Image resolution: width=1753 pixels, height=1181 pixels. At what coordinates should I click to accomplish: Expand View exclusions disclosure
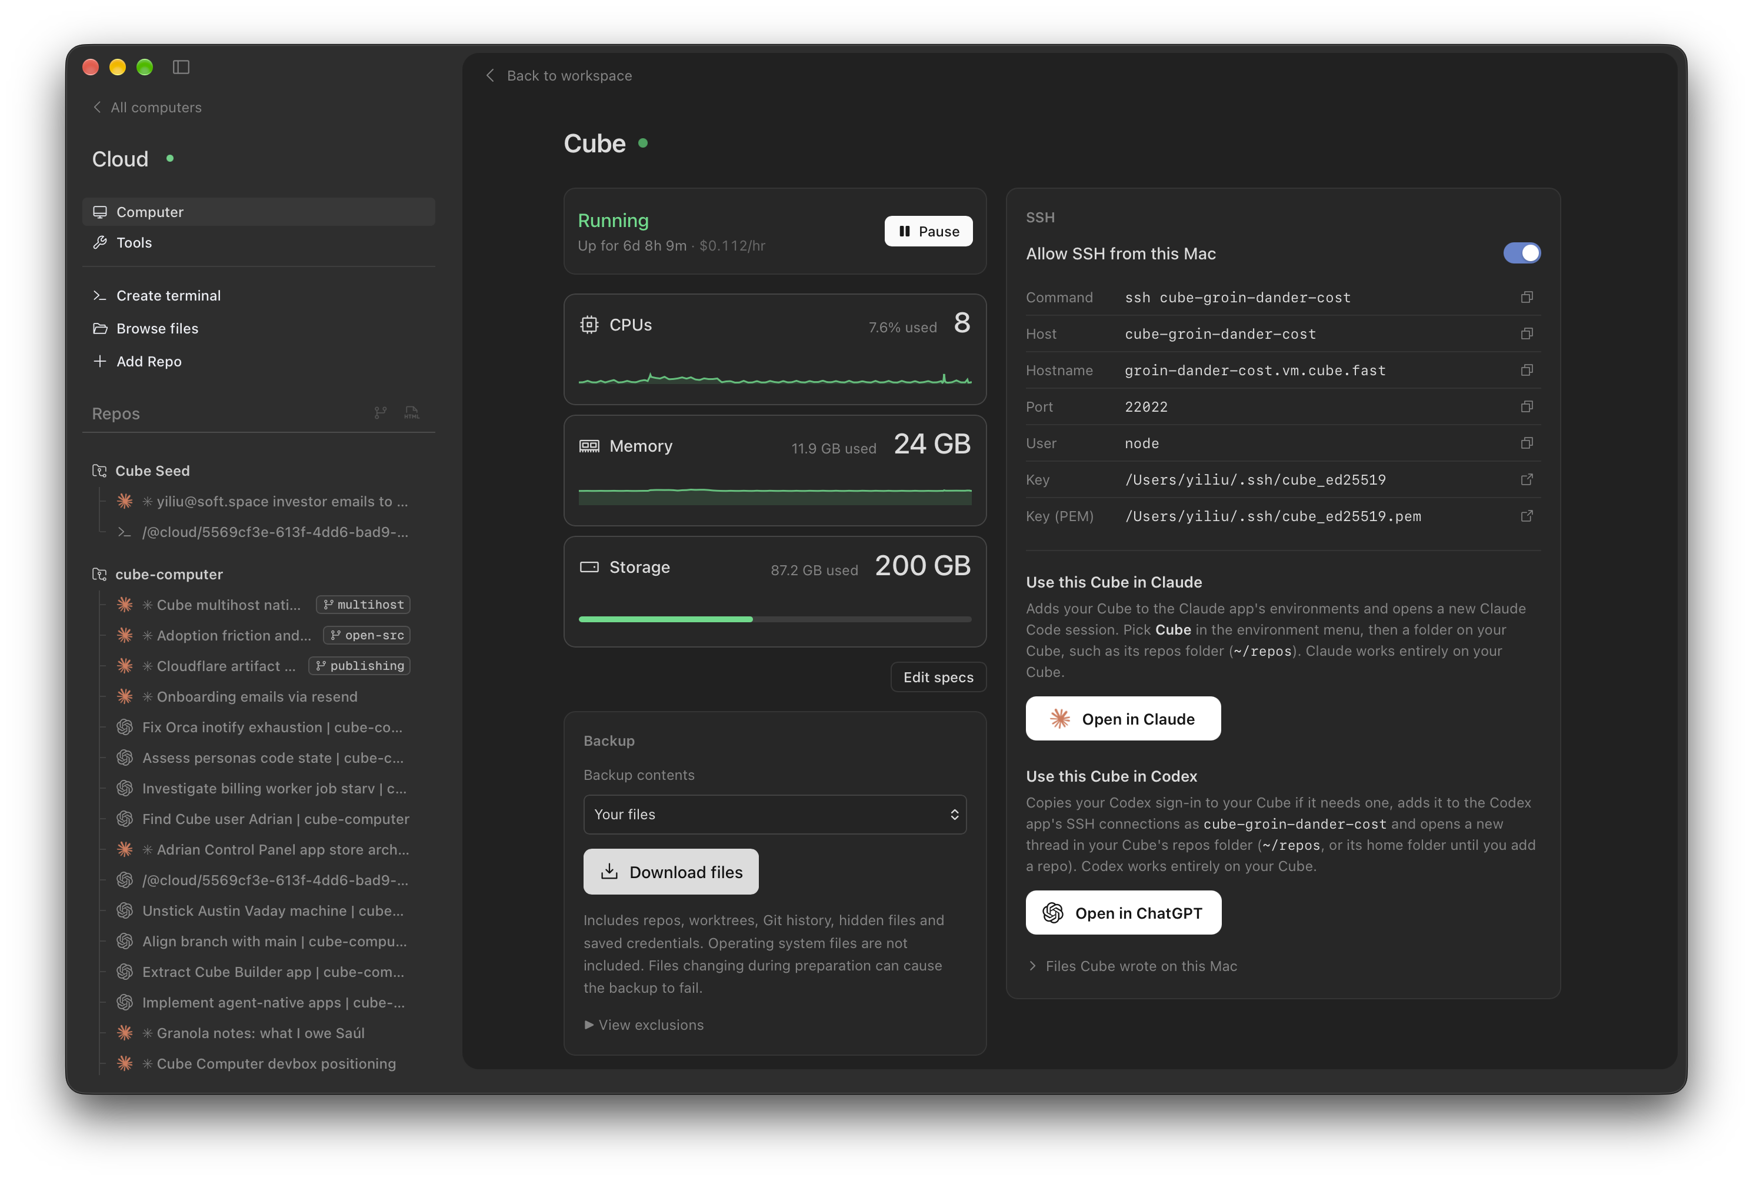(644, 1025)
